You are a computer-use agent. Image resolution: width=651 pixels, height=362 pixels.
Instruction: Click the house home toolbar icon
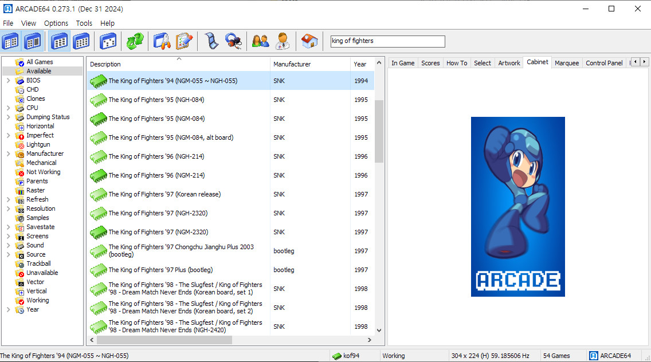click(x=309, y=41)
